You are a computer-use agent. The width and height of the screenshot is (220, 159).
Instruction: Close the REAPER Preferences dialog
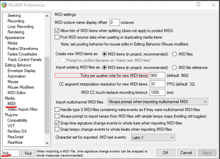pyautogui.click(x=214, y=5)
